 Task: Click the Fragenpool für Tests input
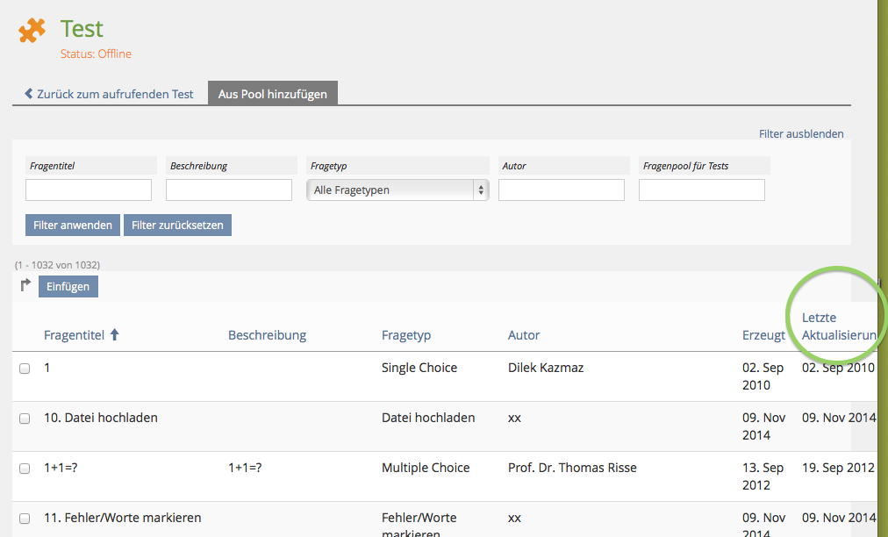point(702,190)
